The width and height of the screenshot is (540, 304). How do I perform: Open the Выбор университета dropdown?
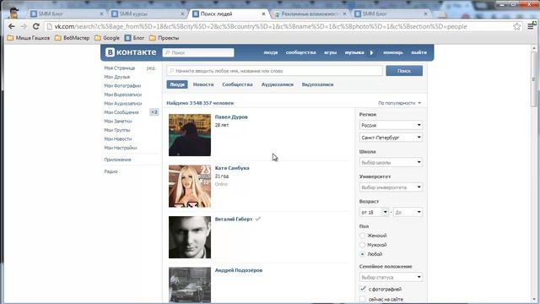click(391, 187)
